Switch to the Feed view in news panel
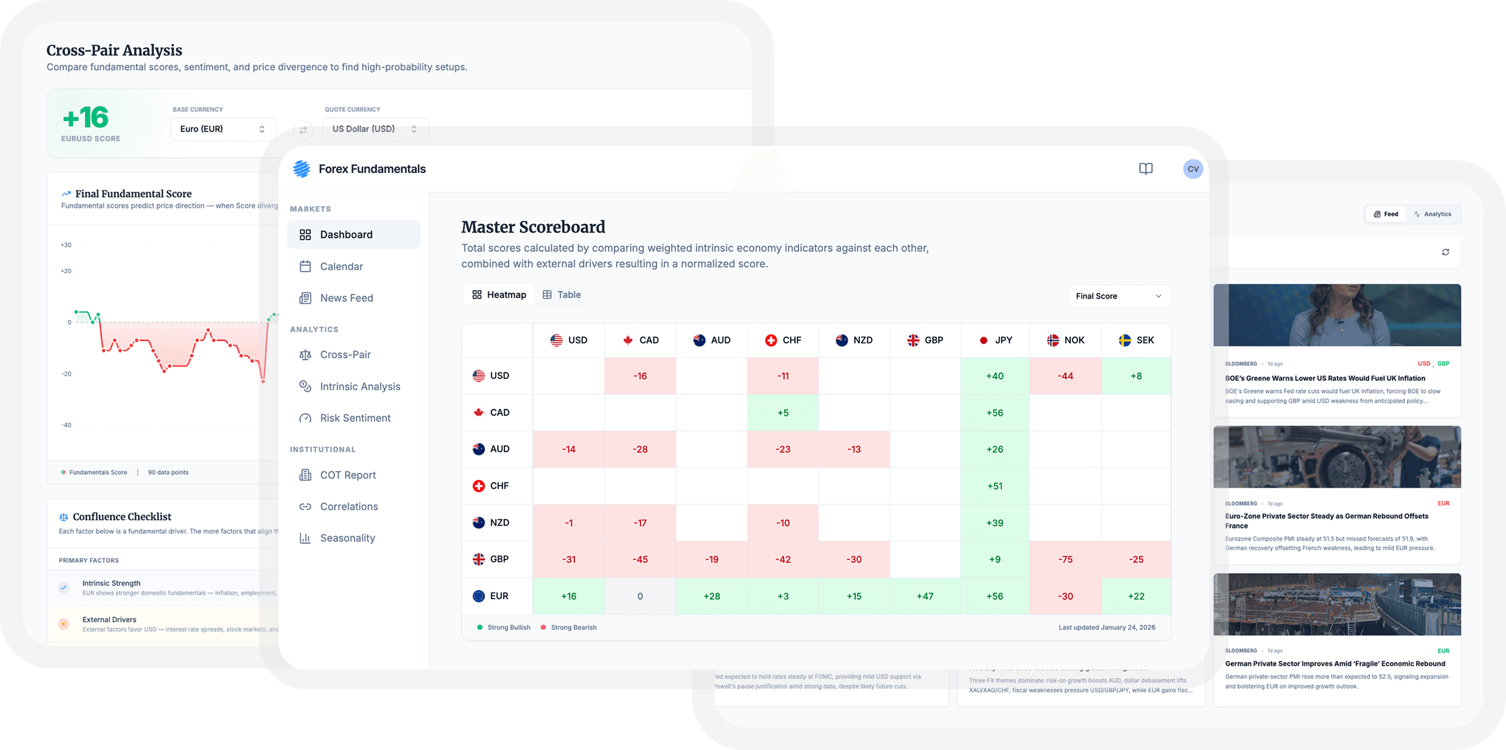 1386,214
